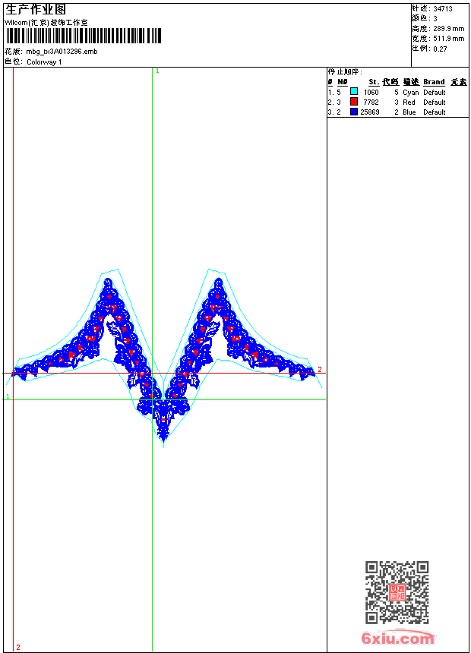Click the green marker 1 at top guide line
Image resolution: width=471 pixels, height=653 pixels.
(157, 71)
